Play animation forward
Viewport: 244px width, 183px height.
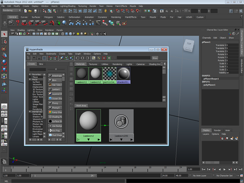(225, 169)
